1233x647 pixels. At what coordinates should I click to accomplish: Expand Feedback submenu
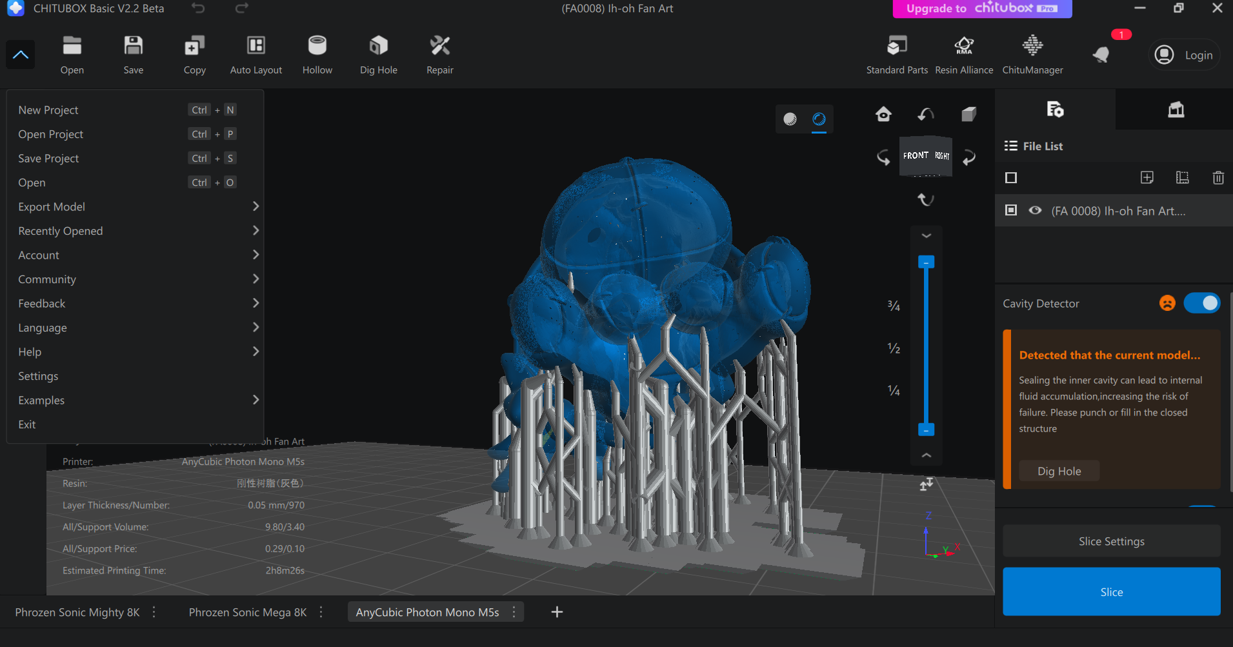click(x=135, y=303)
